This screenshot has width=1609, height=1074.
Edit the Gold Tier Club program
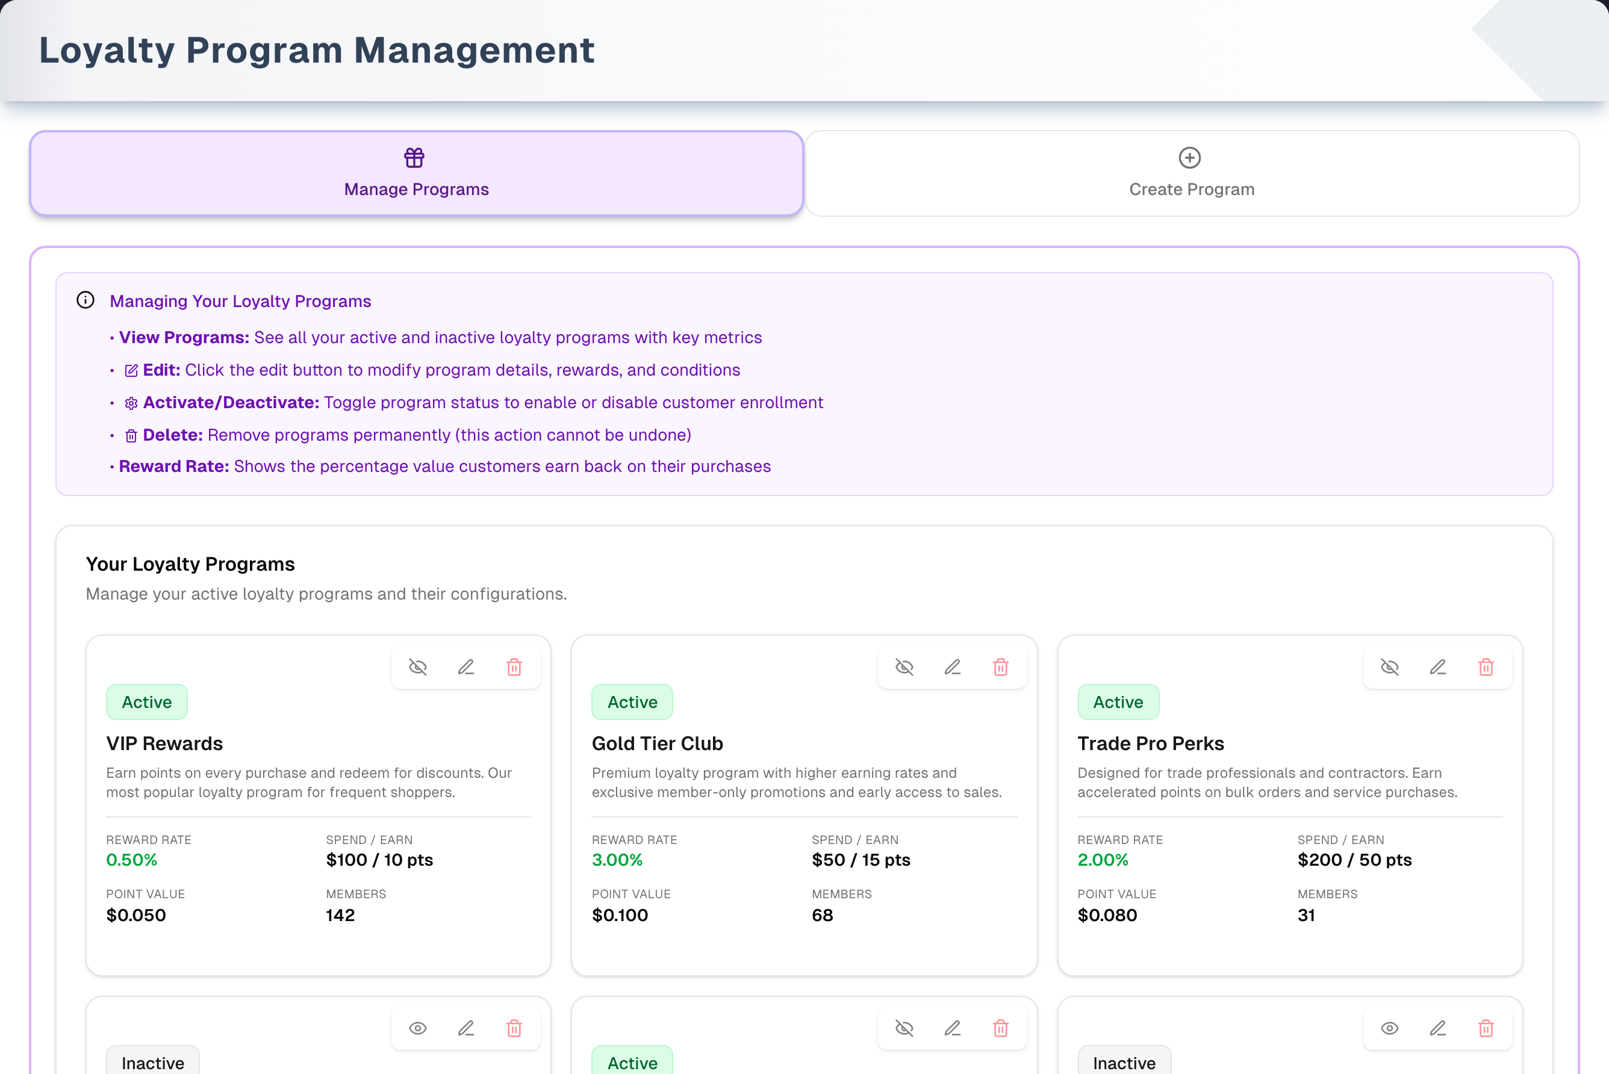[952, 667]
